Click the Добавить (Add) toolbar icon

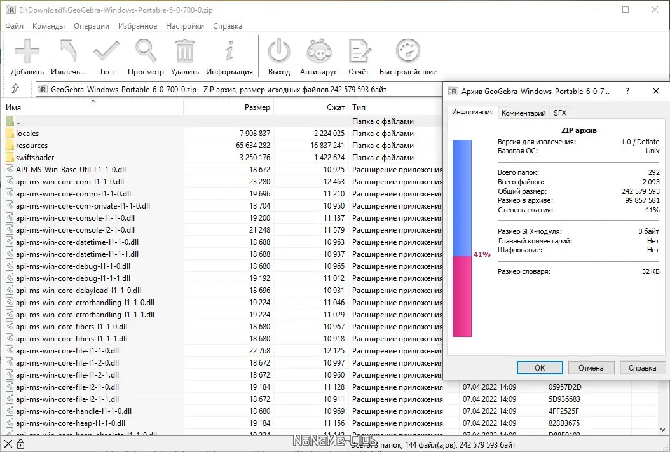[27, 51]
